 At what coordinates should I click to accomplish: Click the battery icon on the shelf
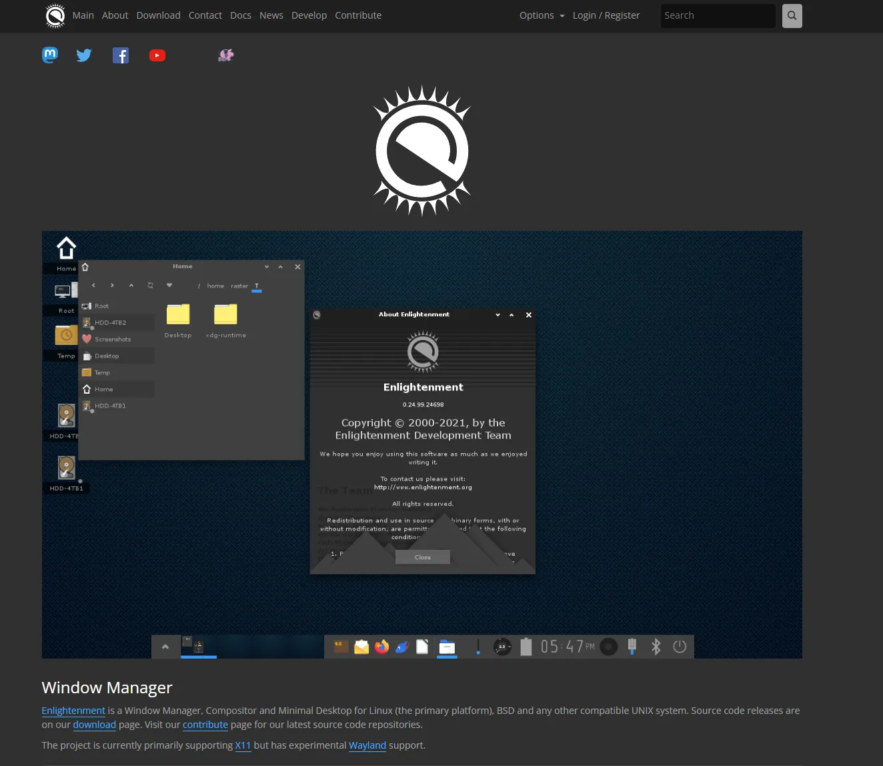526,647
